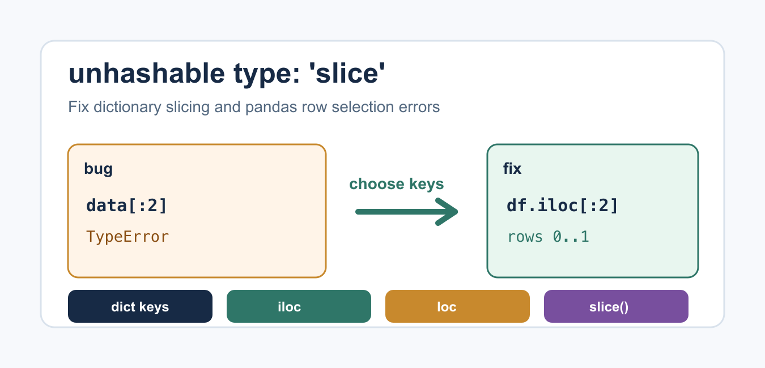The image size is (765, 368).
Task: Click the subtitle about pandas row selection
Action: 254,107
